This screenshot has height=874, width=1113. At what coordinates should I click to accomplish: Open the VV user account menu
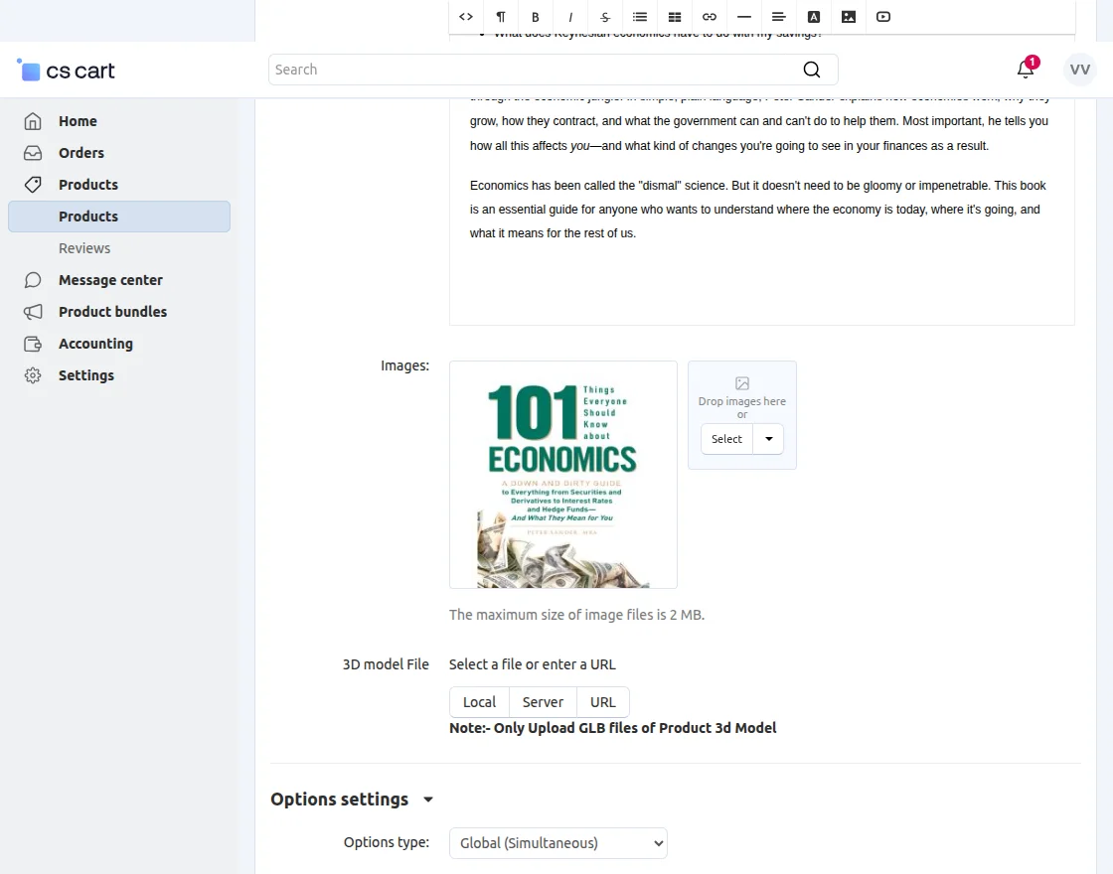1079,70
